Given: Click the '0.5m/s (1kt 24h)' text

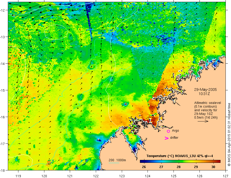Looking at the screenshot, I should [x=206, y=118].
